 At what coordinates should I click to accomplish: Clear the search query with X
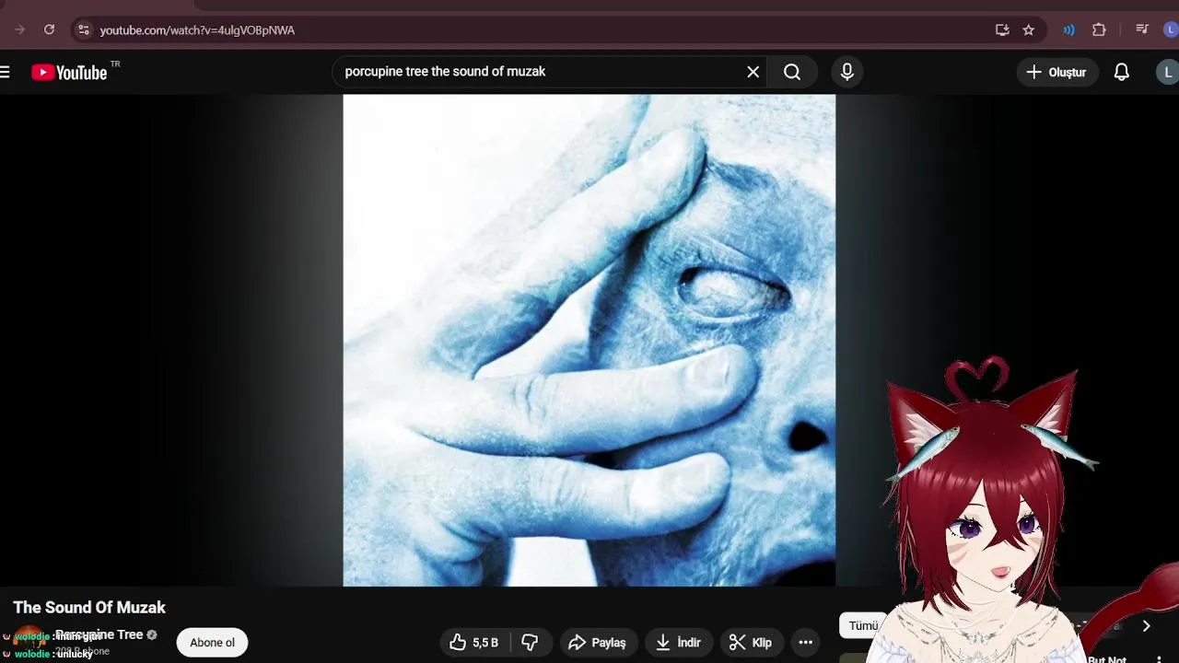tap(753, 72)
